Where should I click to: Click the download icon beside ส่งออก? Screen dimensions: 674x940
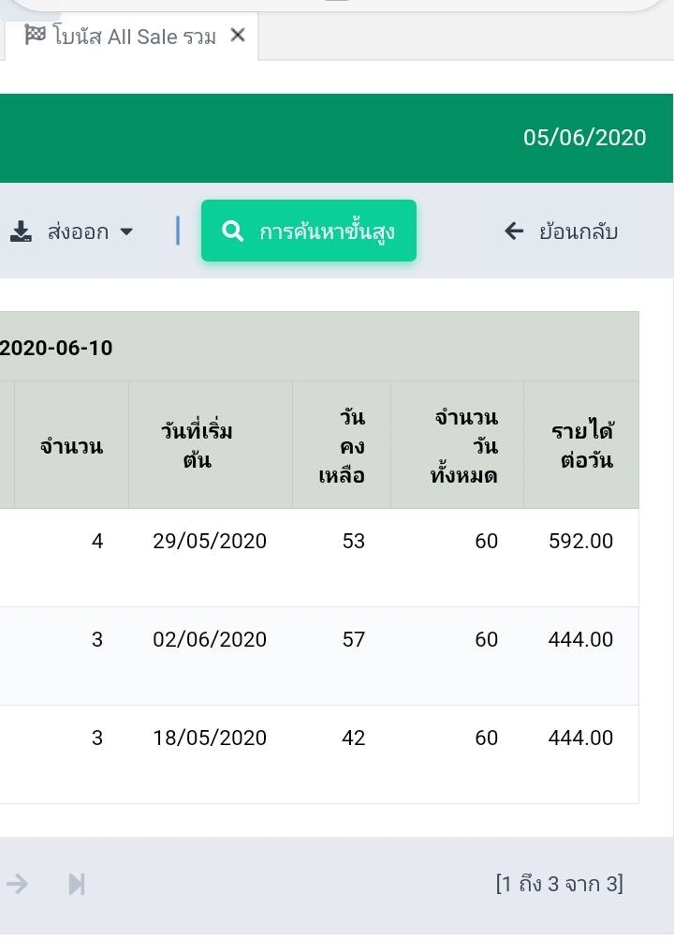pos(21,231)
